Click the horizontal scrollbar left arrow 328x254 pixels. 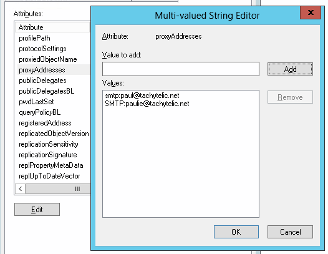(x=21, y=189)
